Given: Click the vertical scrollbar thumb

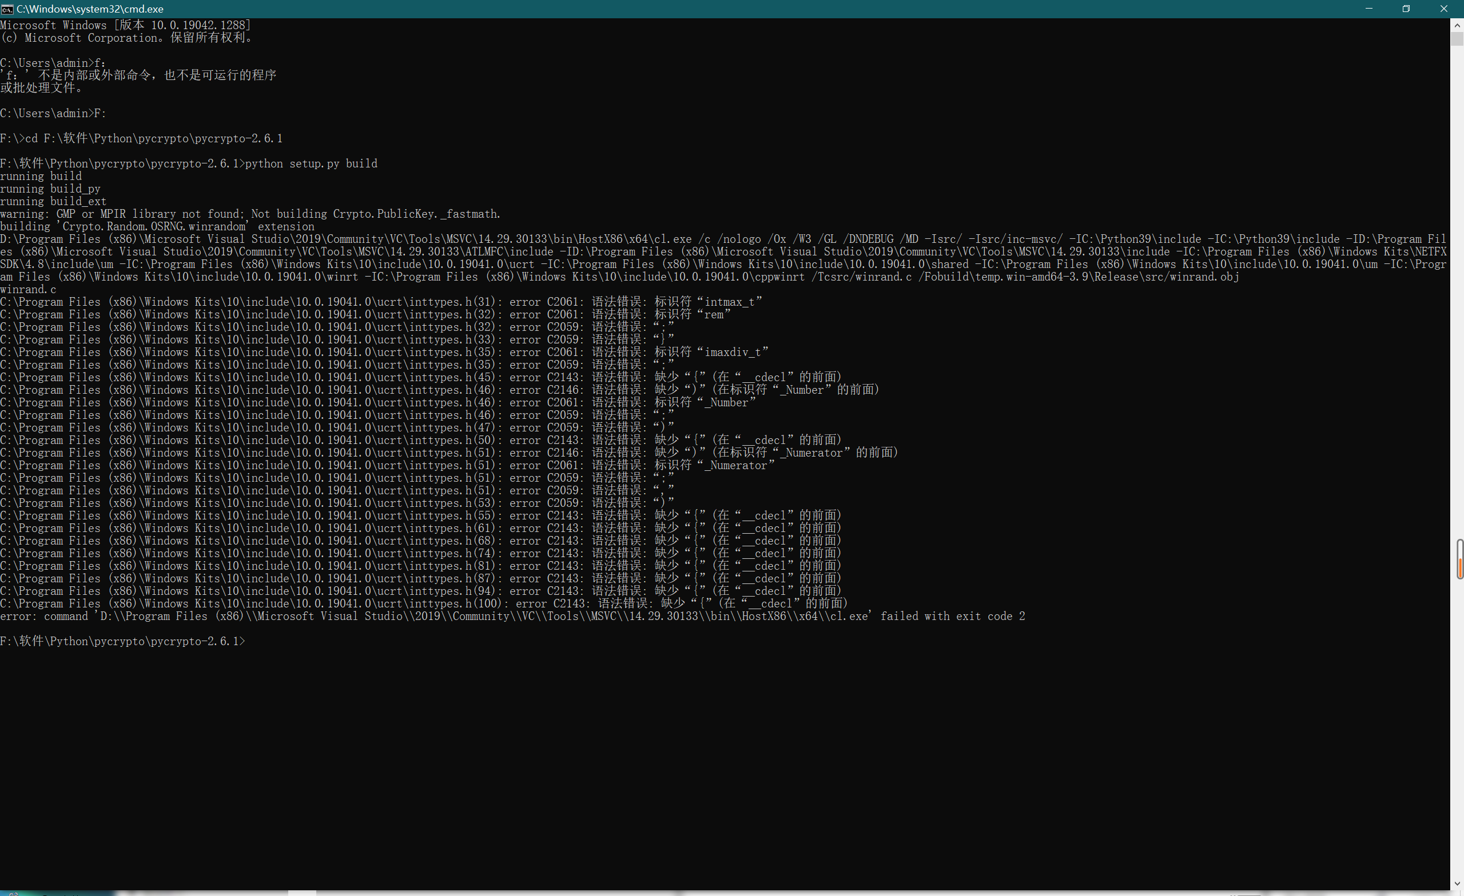Looking at the screenshot, I should (1457, 39).
